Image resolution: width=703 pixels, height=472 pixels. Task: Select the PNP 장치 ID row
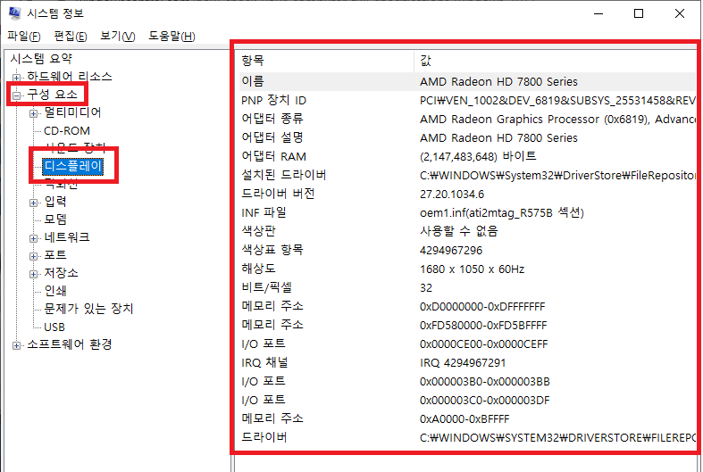(467, 100)
